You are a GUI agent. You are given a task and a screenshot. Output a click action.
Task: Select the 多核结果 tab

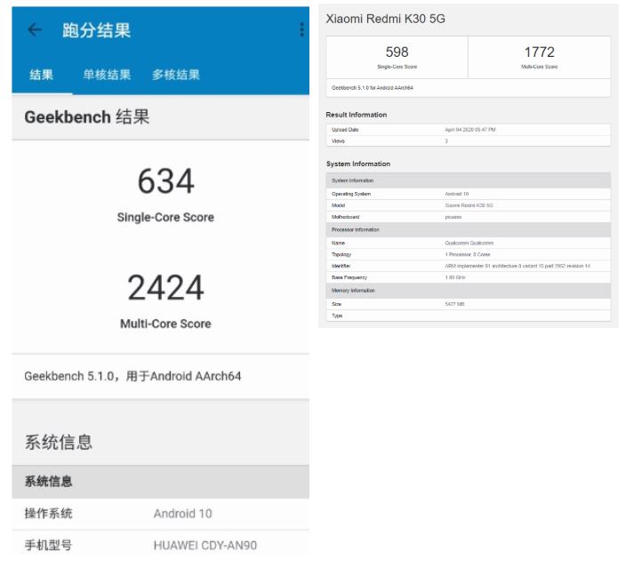(x=175, y=76)
